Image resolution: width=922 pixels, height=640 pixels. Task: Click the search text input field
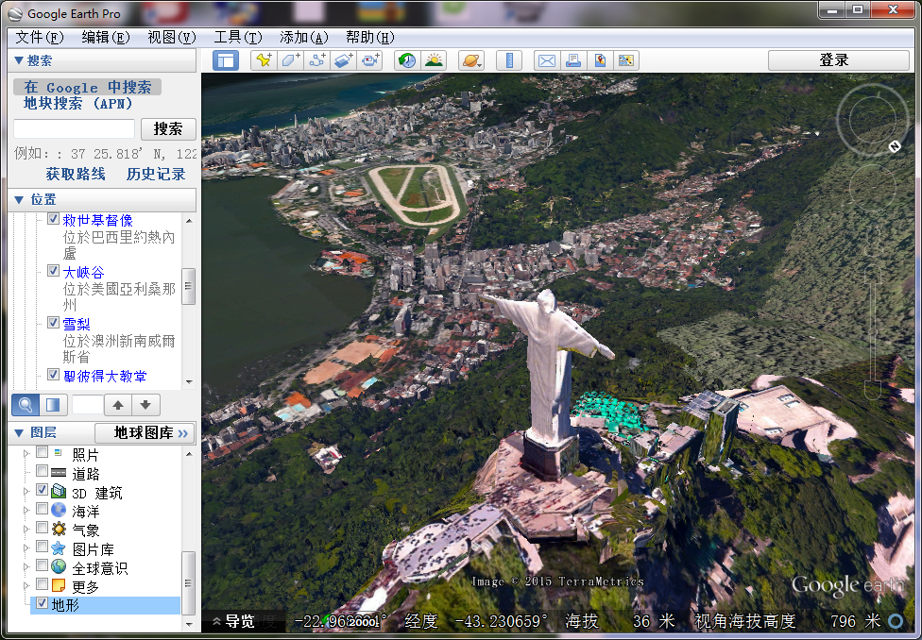click(x=74, y=128)
